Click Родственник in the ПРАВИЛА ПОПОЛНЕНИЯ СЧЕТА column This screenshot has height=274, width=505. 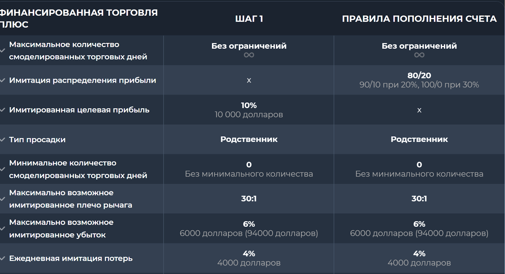point(419,139)
